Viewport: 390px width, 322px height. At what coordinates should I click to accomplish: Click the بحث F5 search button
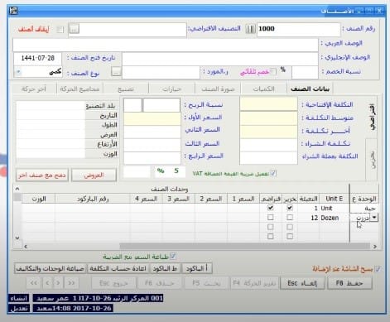[206, 283]
